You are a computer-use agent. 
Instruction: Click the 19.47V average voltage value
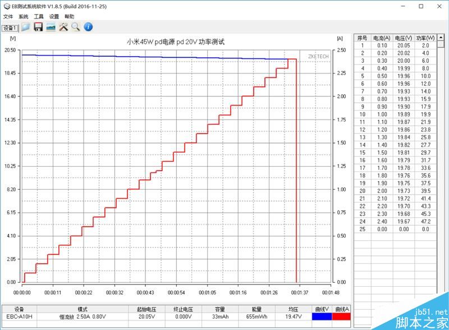(293, 317)
